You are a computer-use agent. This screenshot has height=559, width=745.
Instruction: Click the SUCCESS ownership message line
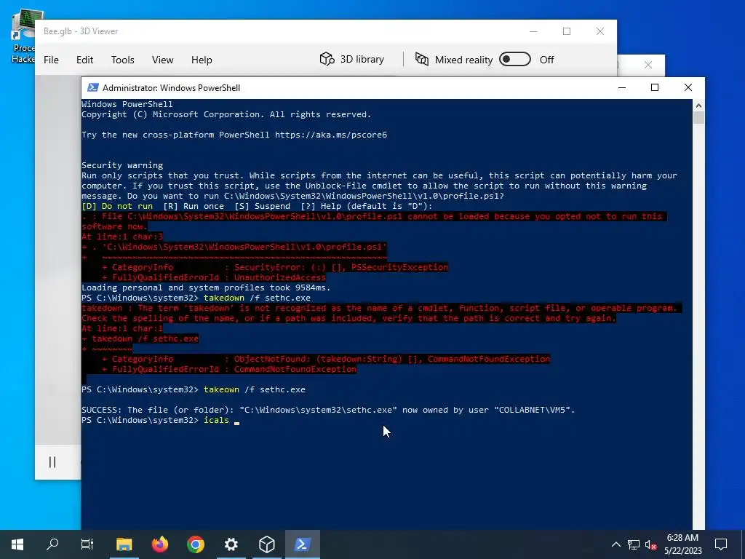(x=328, y=410)
